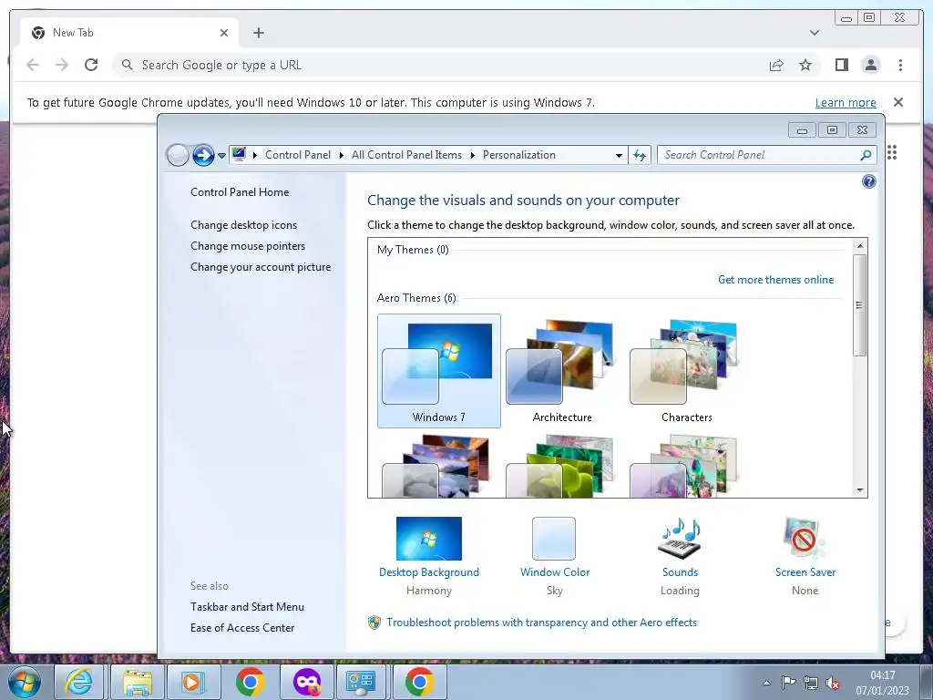Click the Personalization help icon

868,181
